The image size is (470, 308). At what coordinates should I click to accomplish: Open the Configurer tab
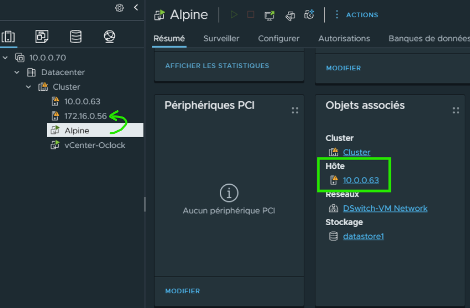coord(279,38)
